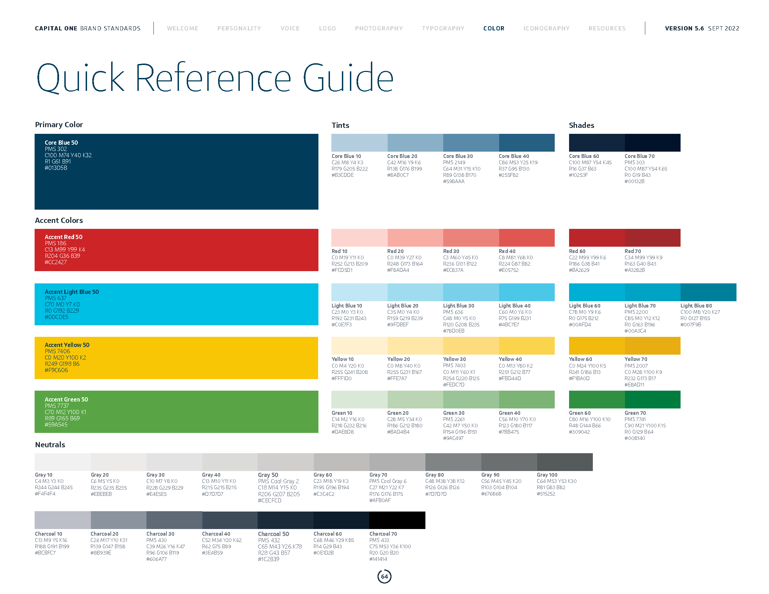Select the Green 70 shade swatch
769x594 pixels.
653,399
